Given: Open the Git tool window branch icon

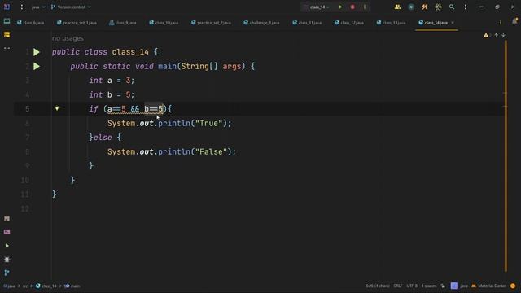Looking at the screenshot, I should (7, 273).
